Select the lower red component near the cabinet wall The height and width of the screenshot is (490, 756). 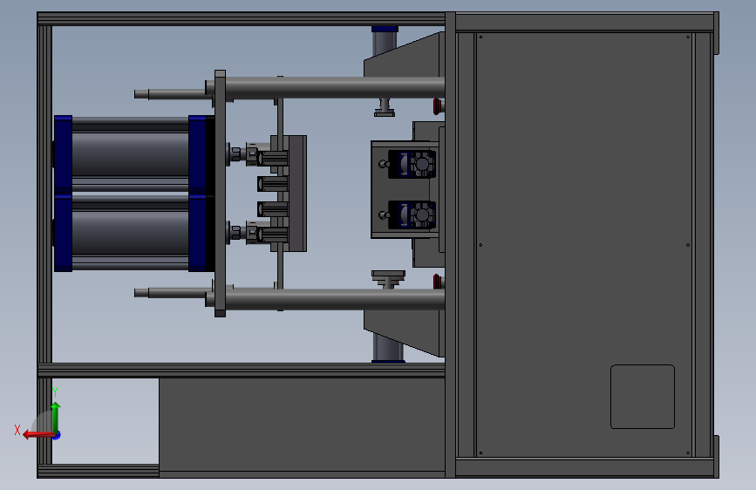(x=438, y=281)
